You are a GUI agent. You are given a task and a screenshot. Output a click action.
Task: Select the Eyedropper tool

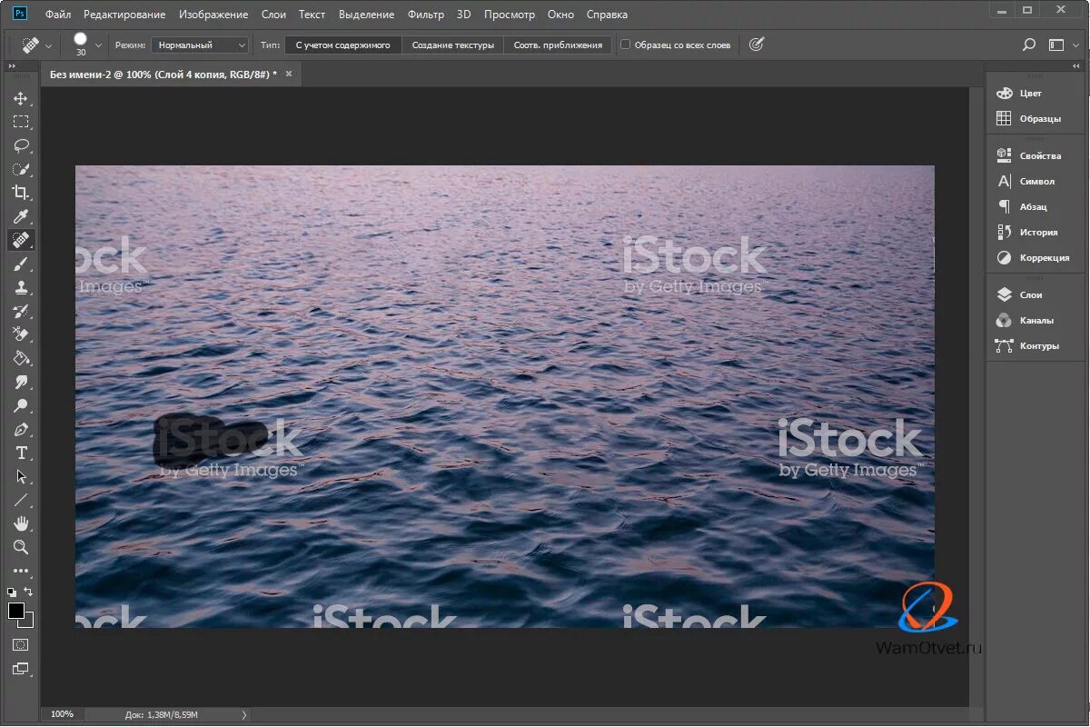21,216
